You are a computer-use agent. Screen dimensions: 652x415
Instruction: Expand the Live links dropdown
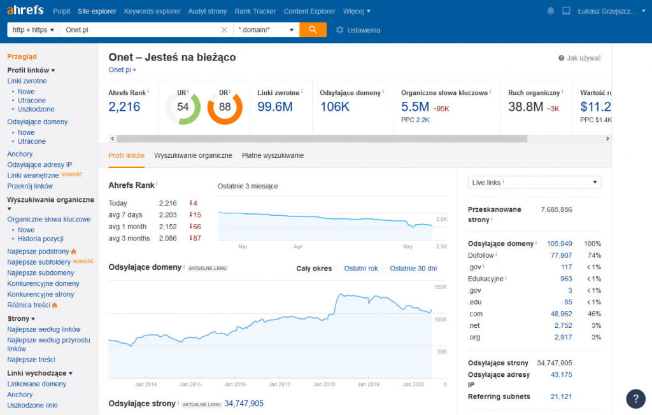coord(534,183)
